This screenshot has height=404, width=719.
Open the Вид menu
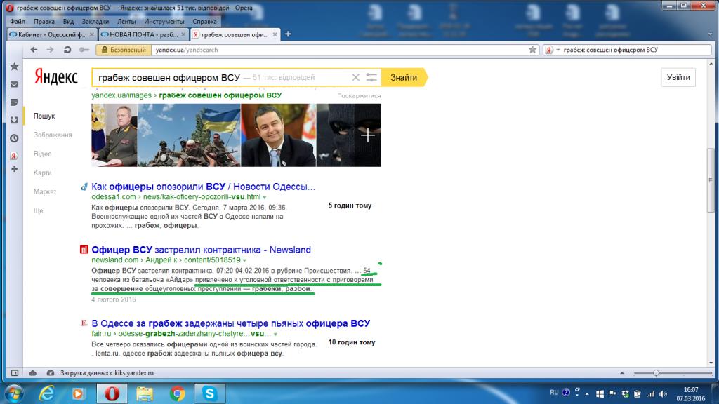tap(68, 22)
